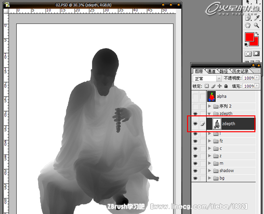Select the Eyedropper tool
The height and width of the screenshot is (214, 264).
pyautogui.click(x=257, y=18)
